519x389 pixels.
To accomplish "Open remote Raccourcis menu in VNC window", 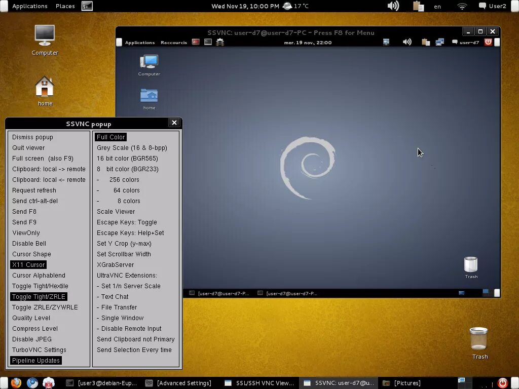I will (x=174, y=43).
